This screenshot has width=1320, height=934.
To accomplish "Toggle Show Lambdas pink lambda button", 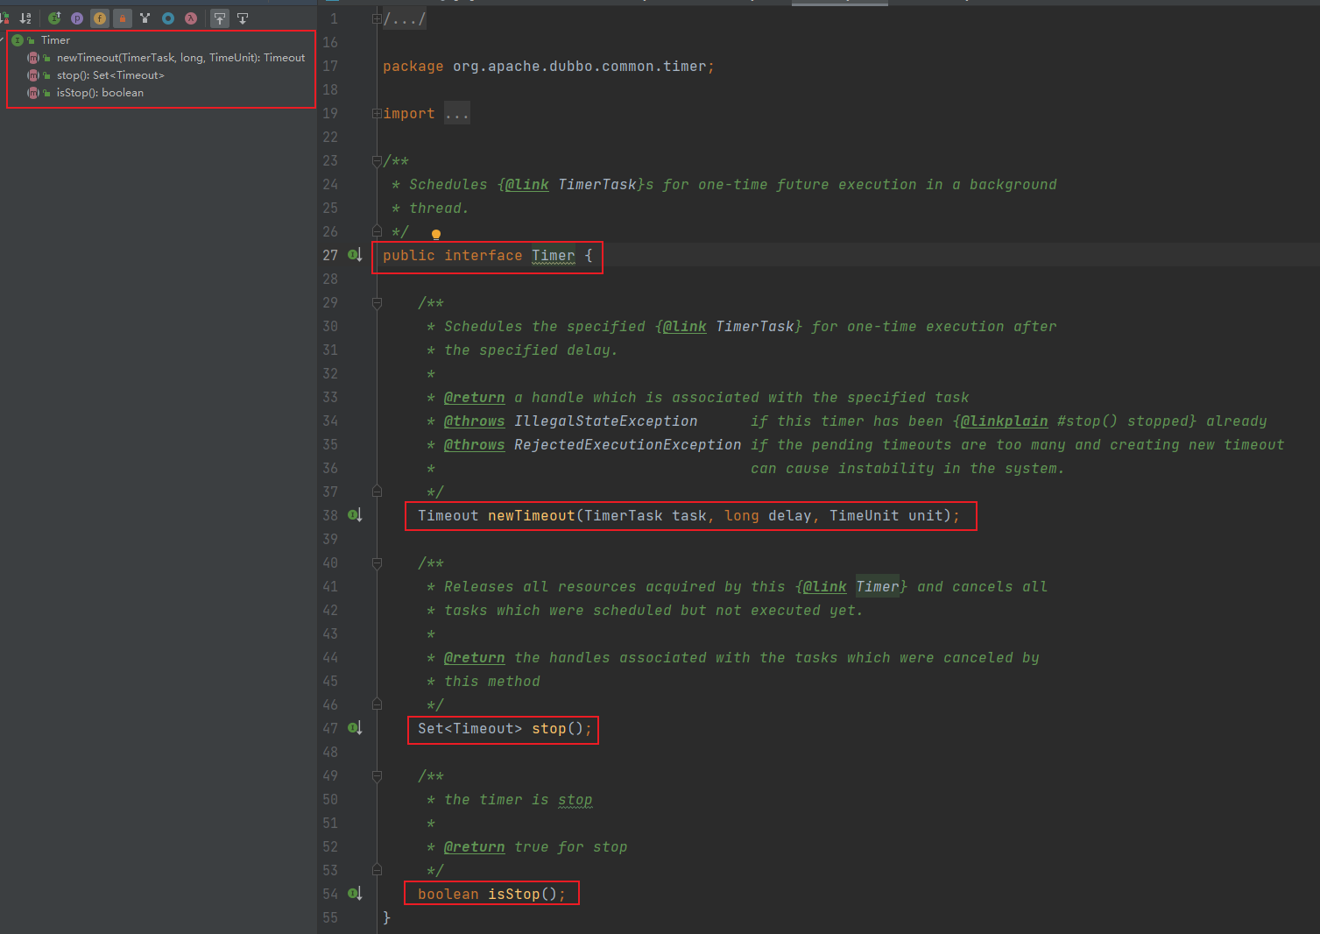I will tap(191, 18).
